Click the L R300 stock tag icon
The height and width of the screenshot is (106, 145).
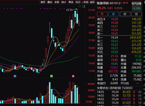tap(125, 3)
